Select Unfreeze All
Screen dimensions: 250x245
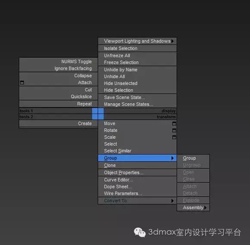tap(137, 56)
